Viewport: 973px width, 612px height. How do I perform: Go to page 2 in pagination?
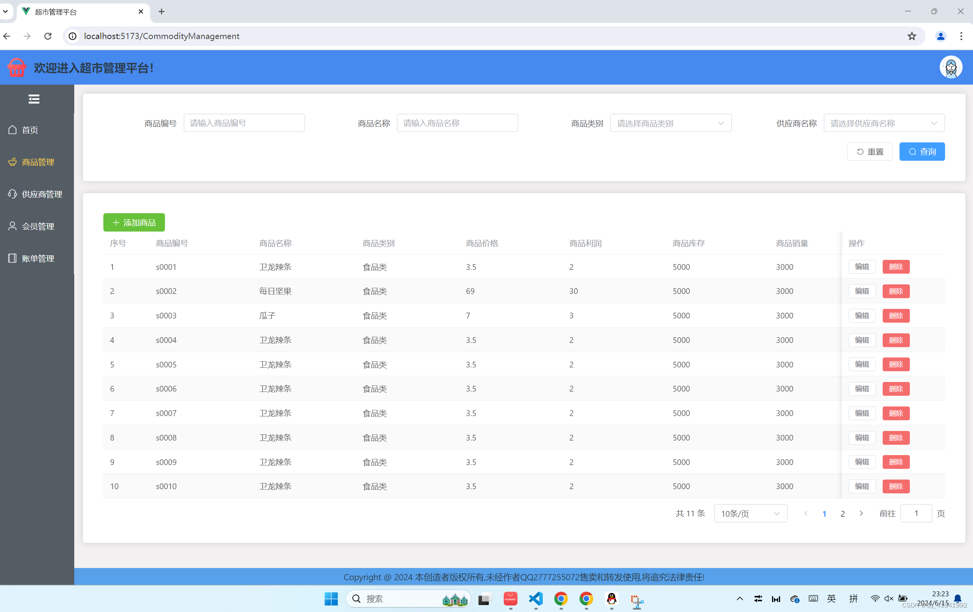point(842,513)
